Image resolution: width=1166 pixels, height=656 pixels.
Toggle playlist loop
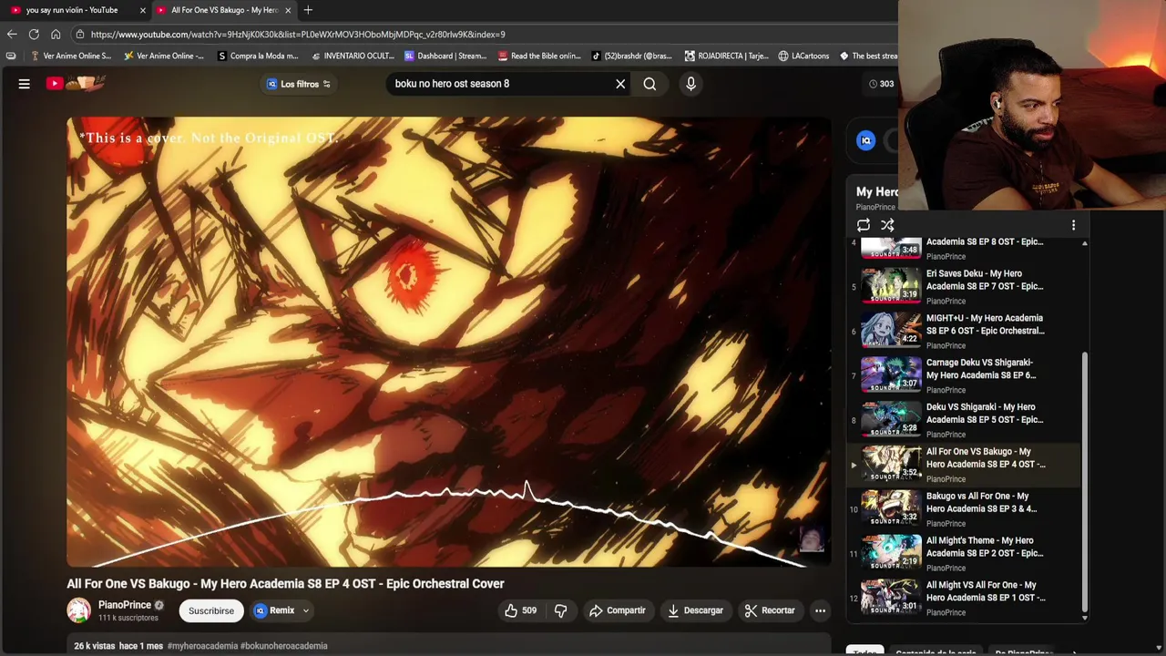pyautogui.click(x=864, y=225)
